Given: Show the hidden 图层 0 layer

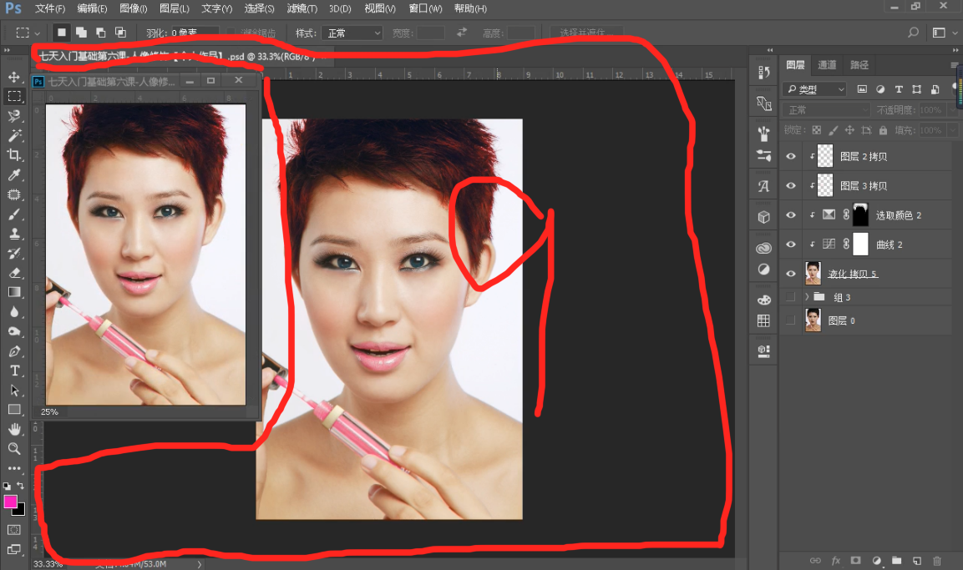Looking at the screenshot, I should click(790, 320).
